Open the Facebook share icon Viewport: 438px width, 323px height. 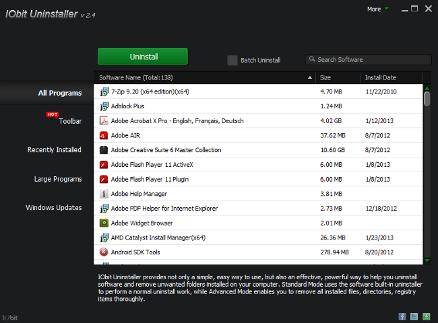[x=402, y=316]
